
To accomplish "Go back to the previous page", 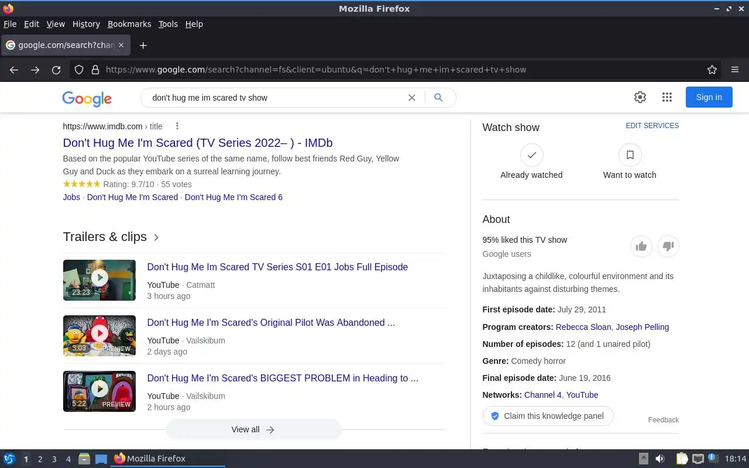I will (14, 70).
